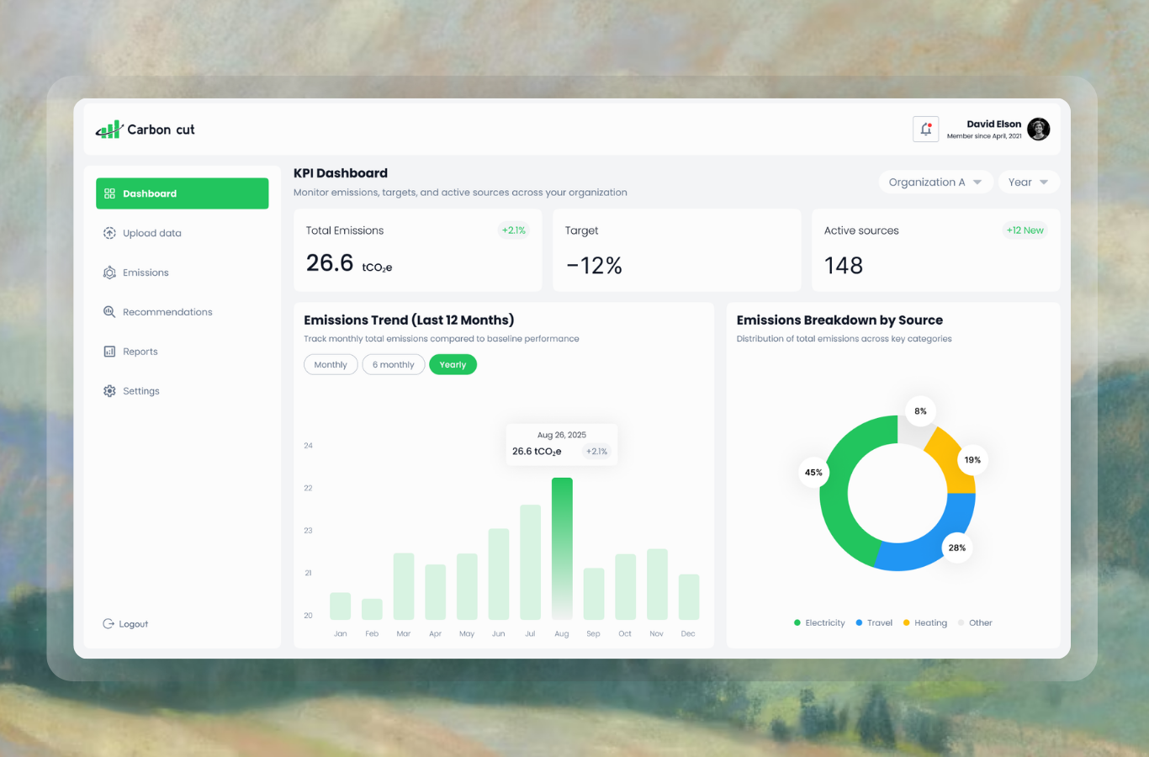Select the Yearly trend option
Image resolution: width=1149 pixels, height=757 pixels.
(453, 365)
